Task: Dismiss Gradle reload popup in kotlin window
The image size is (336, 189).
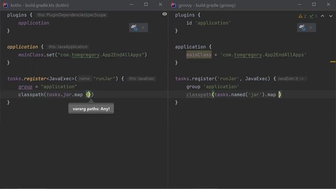Action: pyautogui.click(x=143, y=28)
